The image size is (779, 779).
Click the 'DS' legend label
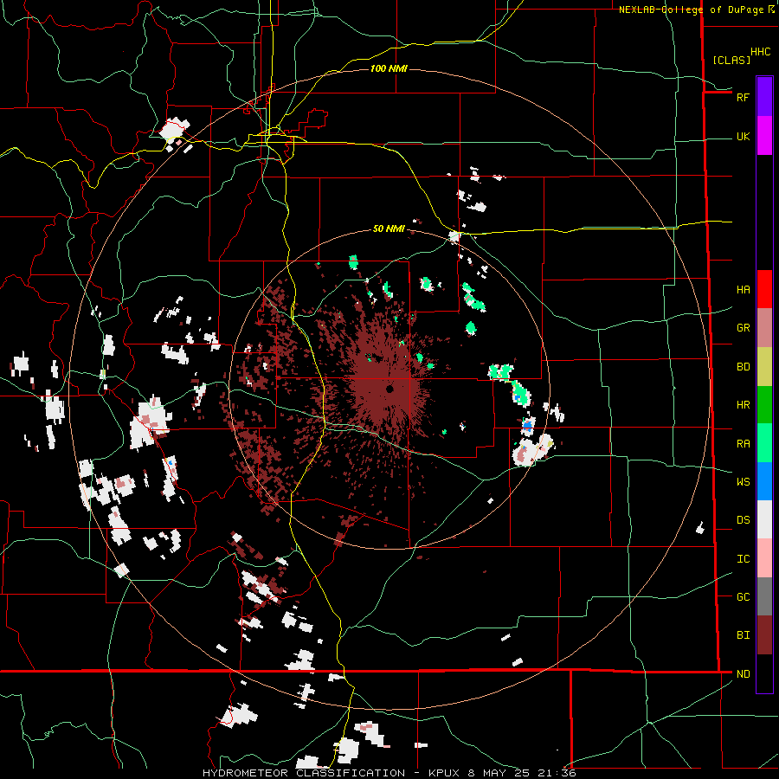pos(743,520)
